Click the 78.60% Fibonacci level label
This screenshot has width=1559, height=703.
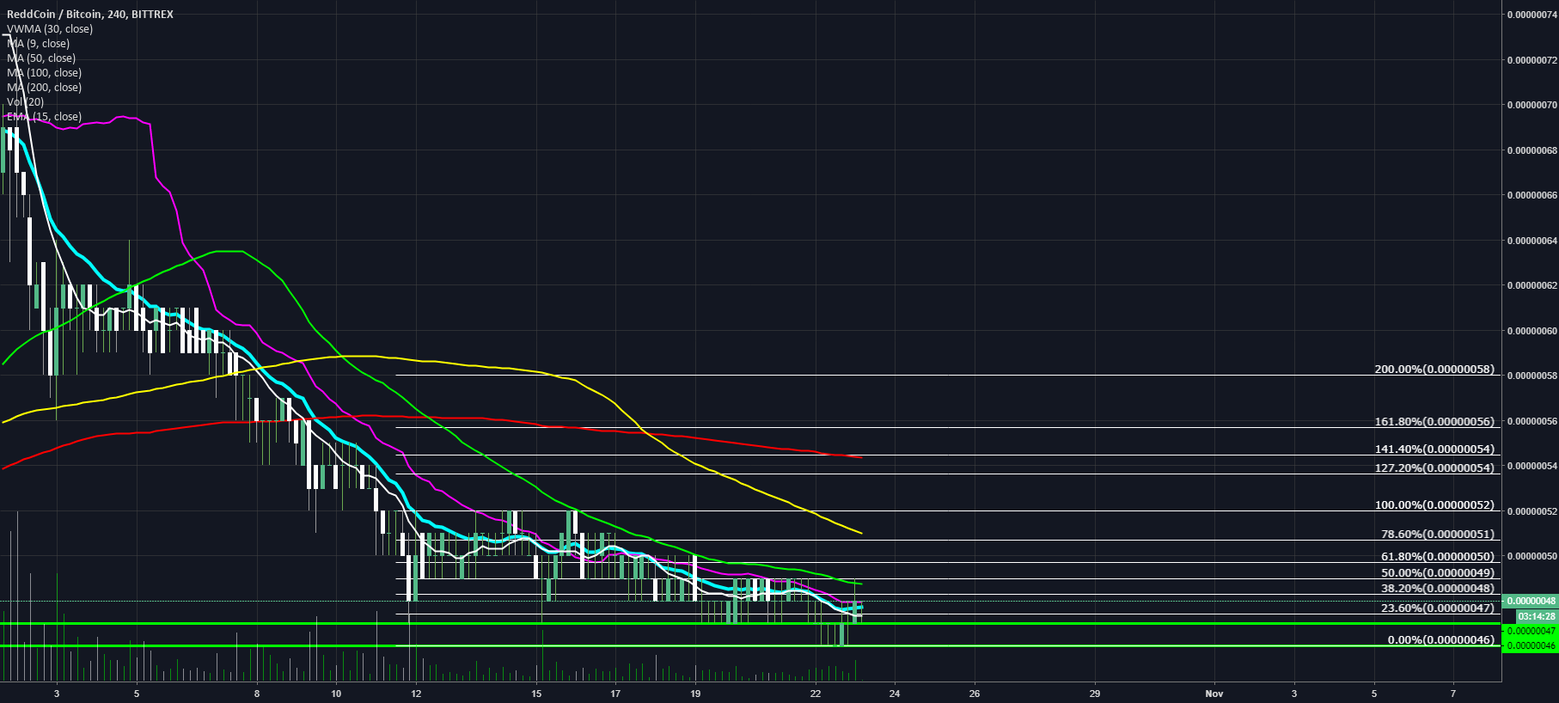pyautogui.click(x=1438, y=534)
